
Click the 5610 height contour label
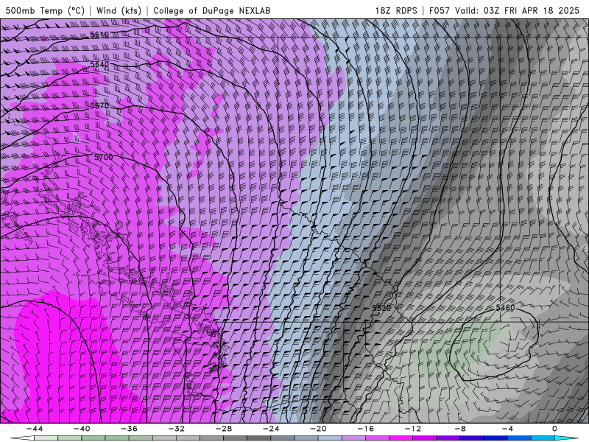pos(99,35)
